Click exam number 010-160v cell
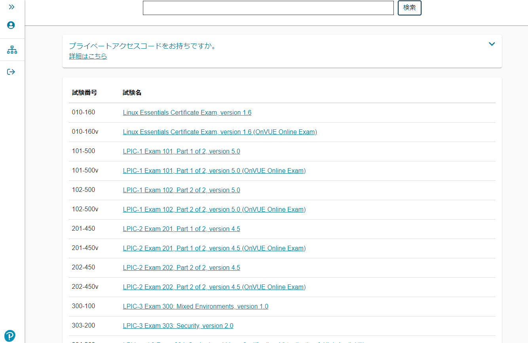Screen dimensions: 528x343 [85, 132]
